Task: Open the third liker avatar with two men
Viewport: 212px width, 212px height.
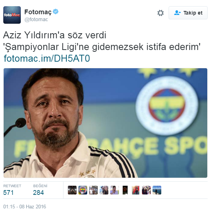Action: pos(93,190)
